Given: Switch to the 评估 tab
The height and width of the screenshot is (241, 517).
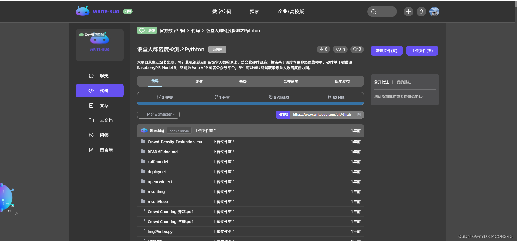Looking at the screenshot, I should tap(199, 81).
